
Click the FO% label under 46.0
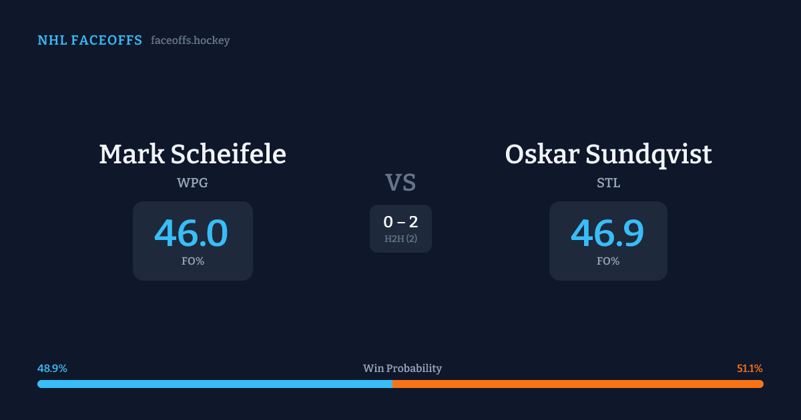193,261
